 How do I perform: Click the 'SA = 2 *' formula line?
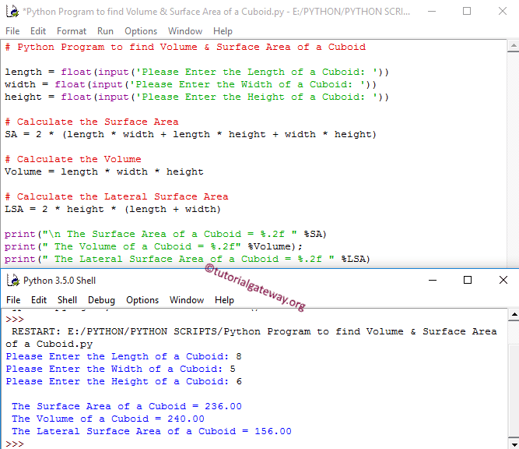(191, 134)
